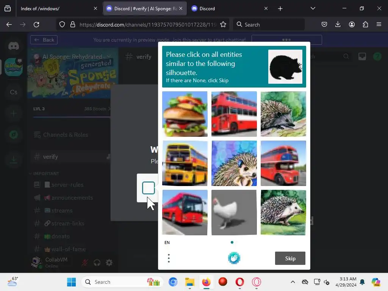Open User Settings gear icon

109,263
